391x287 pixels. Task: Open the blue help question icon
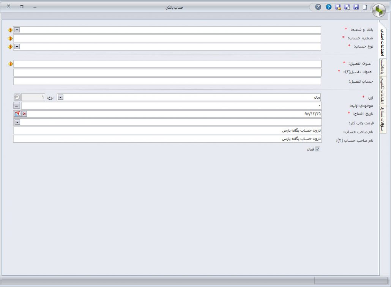pyautogui.click(x=329, y=7)
